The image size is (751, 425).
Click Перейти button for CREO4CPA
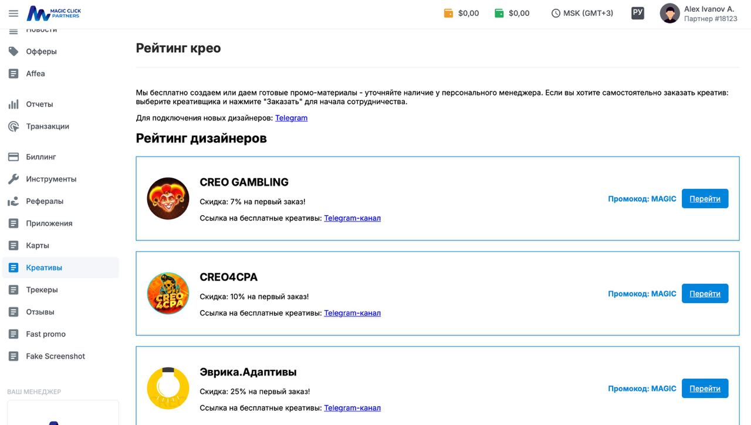705,294
